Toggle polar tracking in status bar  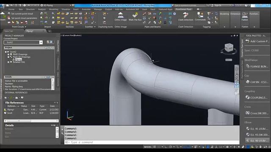pos(171,147)
